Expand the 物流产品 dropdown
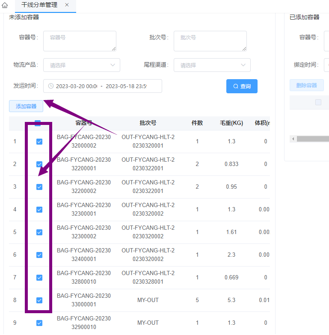 click(81, 65)
